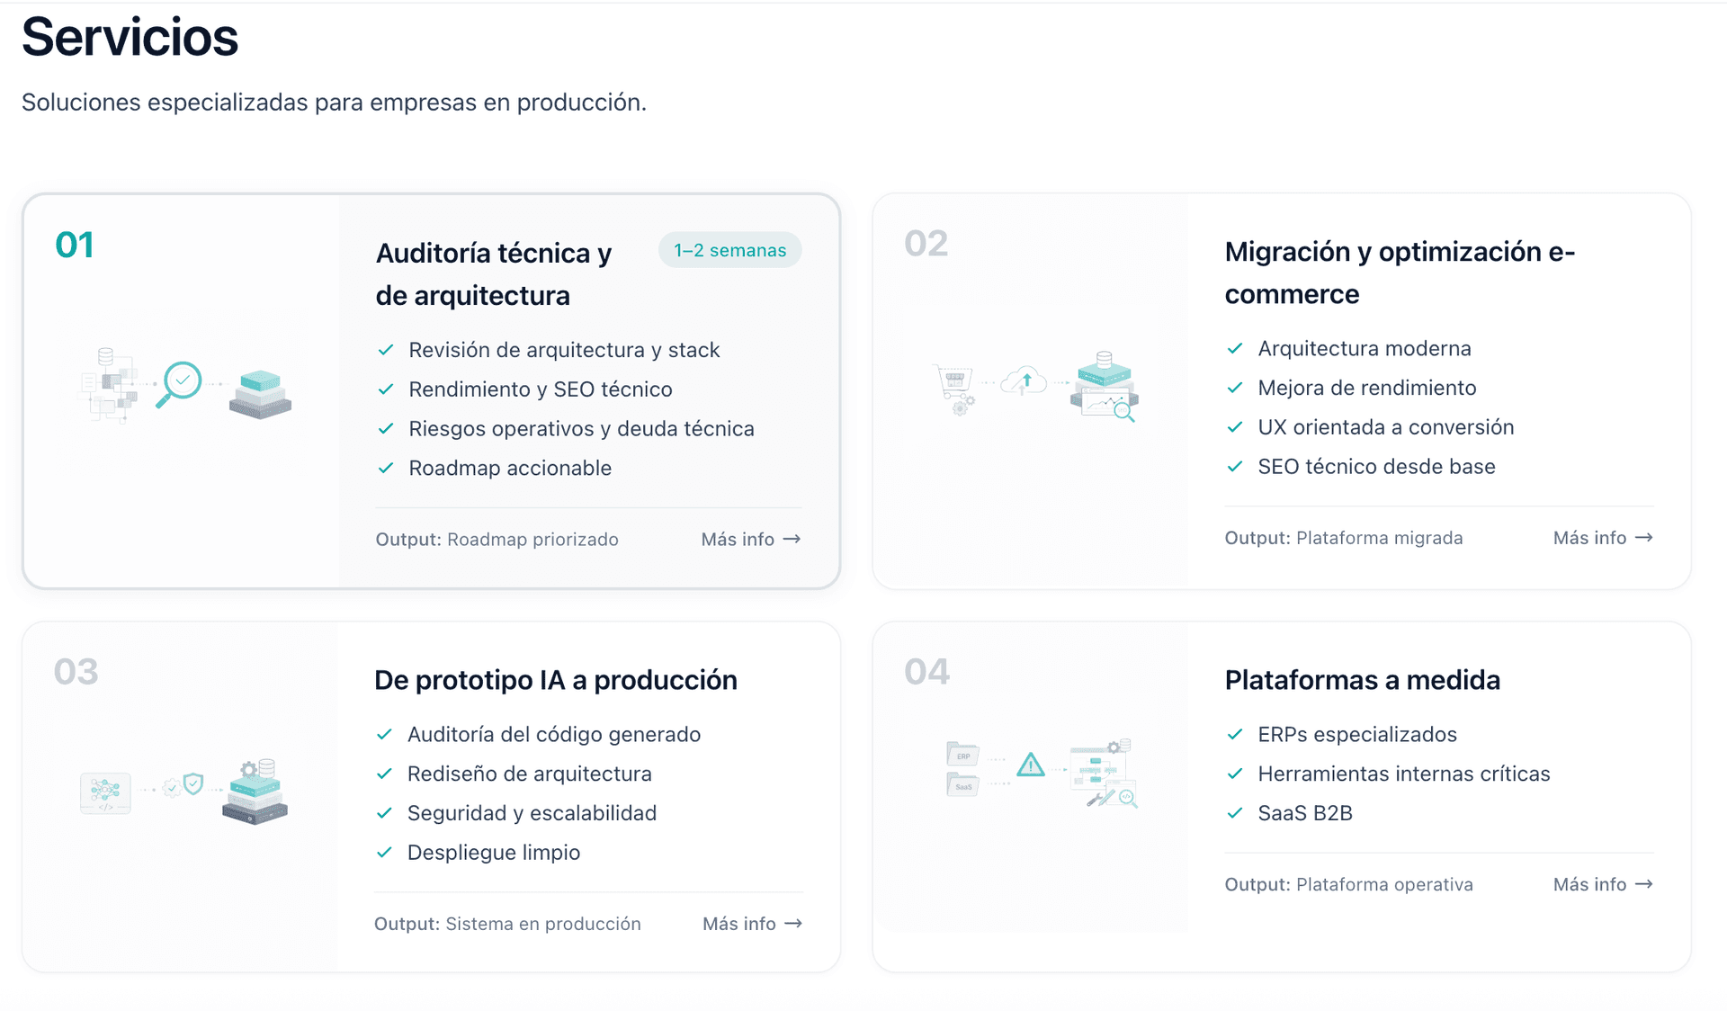Click the AI code prototype illustration
The width and height of the screenshot is (1727, 1011).
click(105, 792)
